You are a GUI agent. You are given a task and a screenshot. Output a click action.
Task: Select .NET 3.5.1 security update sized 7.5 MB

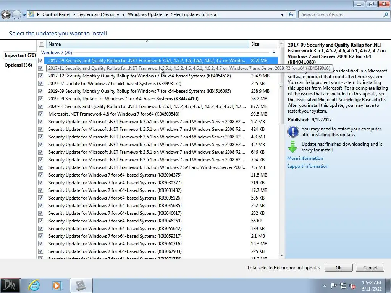147,167
